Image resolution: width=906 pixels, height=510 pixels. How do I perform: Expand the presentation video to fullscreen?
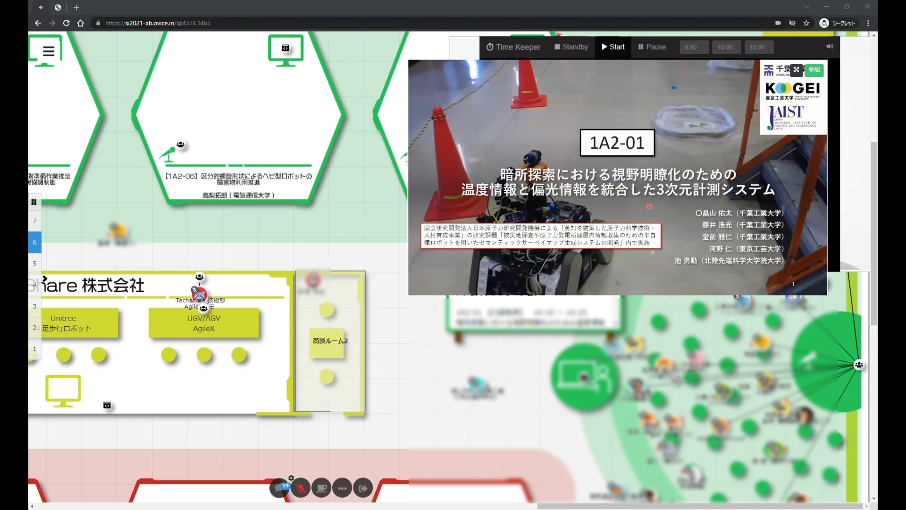tap(797, 69)
